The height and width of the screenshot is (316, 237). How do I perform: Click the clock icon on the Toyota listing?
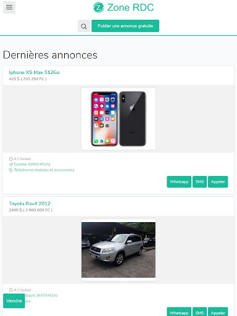(x=10, y=290)
